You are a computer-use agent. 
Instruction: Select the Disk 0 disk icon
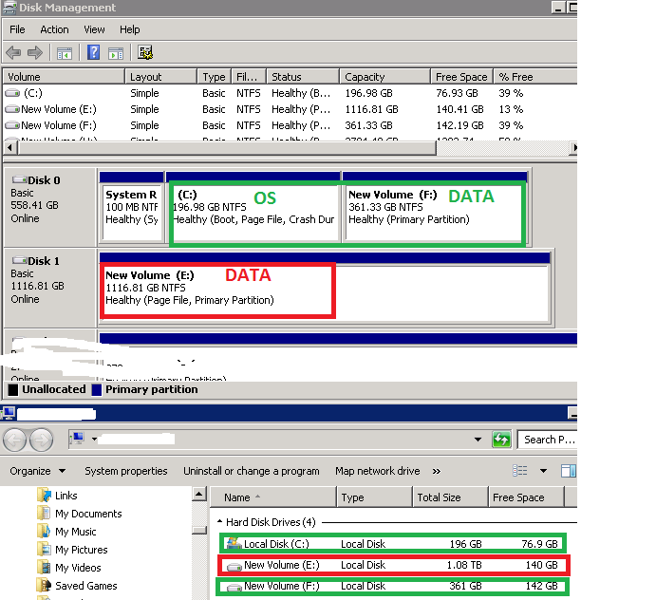[19, 180]
